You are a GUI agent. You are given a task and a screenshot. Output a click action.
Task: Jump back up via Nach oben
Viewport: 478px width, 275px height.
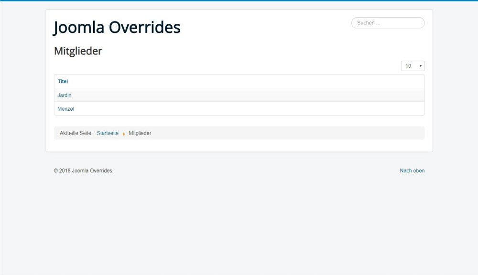412,170
